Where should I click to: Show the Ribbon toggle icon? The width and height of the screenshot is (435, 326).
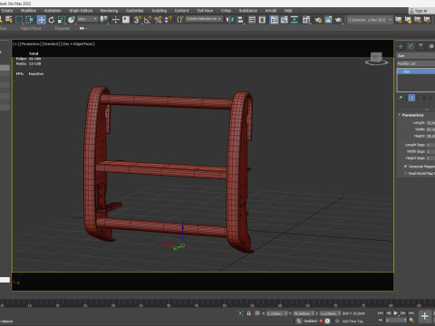pyautogui.click(x=274, y=20)
